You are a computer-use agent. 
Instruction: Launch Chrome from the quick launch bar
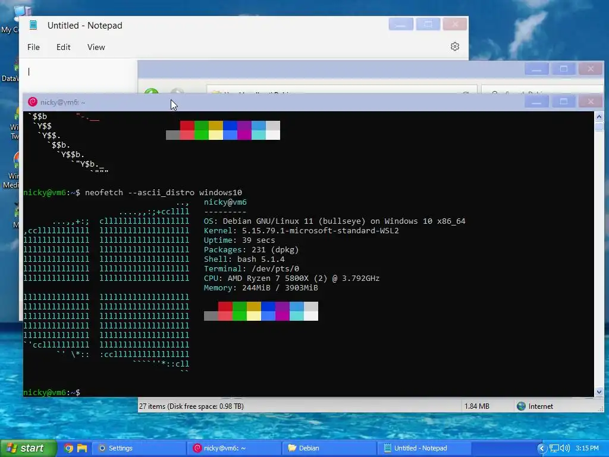click(x=69, y=448)
